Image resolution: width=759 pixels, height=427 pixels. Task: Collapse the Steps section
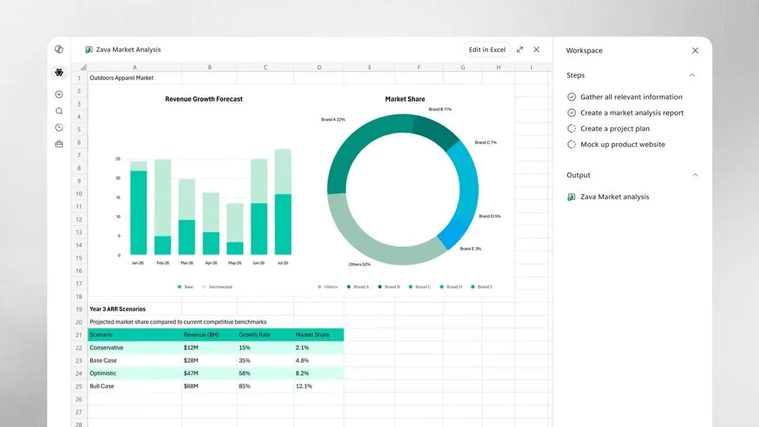coord(692,75)
